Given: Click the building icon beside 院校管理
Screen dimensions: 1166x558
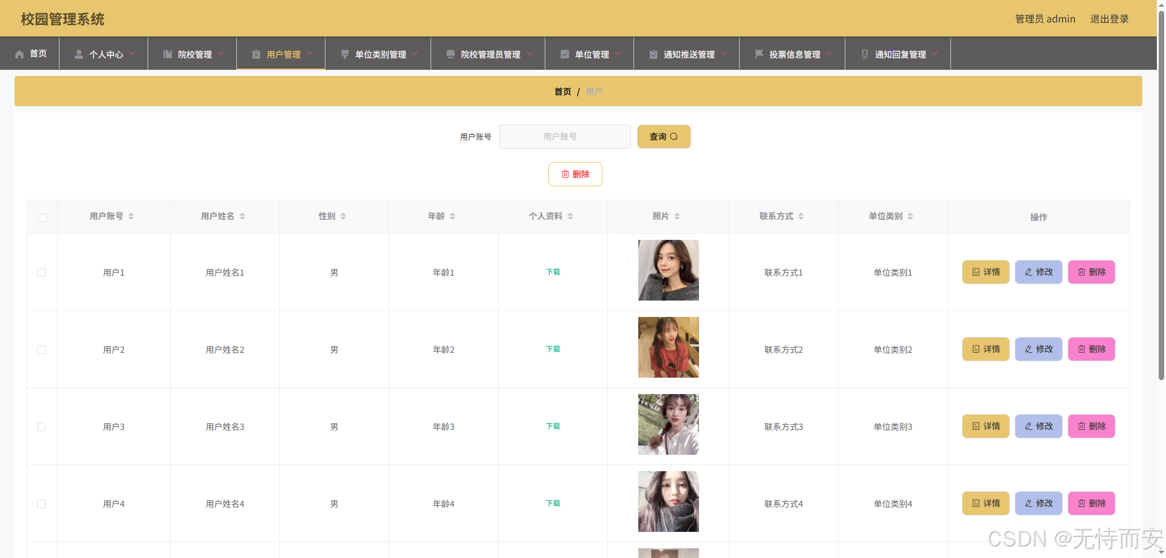Looking at the screenshot, I should click(168, 54).
